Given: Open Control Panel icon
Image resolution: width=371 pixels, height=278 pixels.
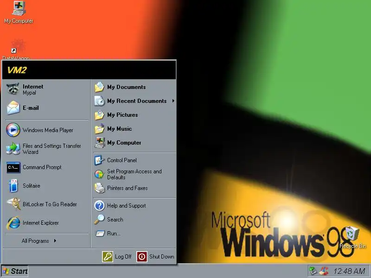Looking at the screenshot, I should click(99, 160).
